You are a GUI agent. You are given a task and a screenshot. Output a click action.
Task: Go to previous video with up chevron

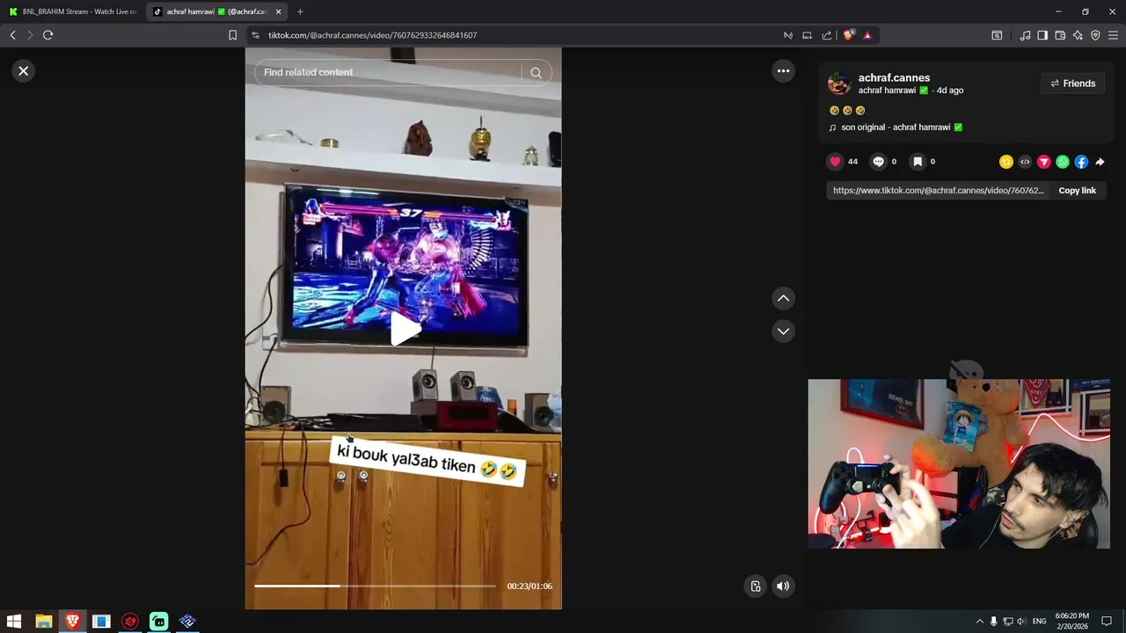(x=783, y=299)
